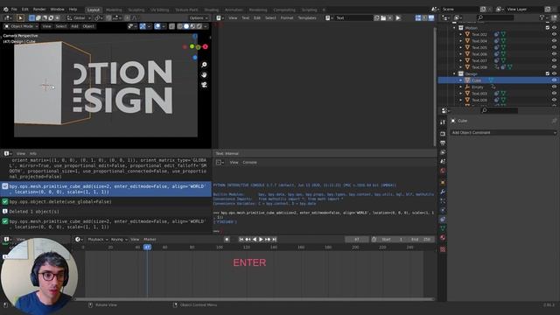Click the red X axis gizmo ball

pos(206,46)
